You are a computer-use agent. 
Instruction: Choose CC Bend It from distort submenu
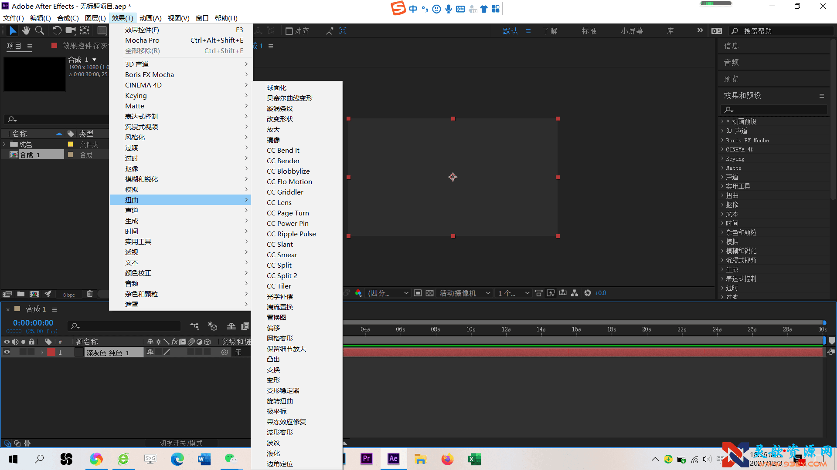pyautogui.click(x=297, y=150)
